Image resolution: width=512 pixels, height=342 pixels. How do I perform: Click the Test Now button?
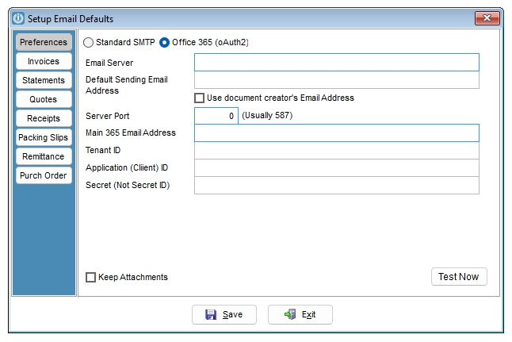459,277
